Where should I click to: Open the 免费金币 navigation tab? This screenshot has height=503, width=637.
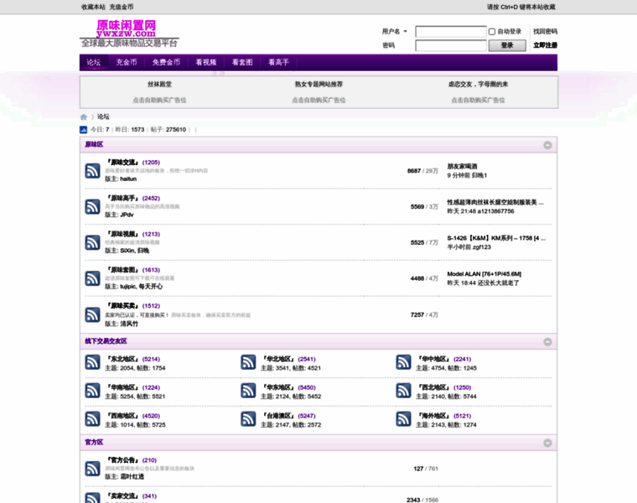[166, 62]
